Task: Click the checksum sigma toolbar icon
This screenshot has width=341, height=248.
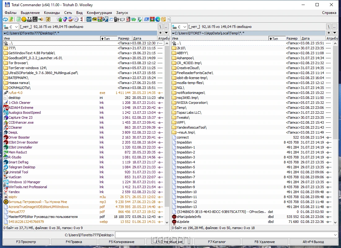Action: tap(139, 19)
